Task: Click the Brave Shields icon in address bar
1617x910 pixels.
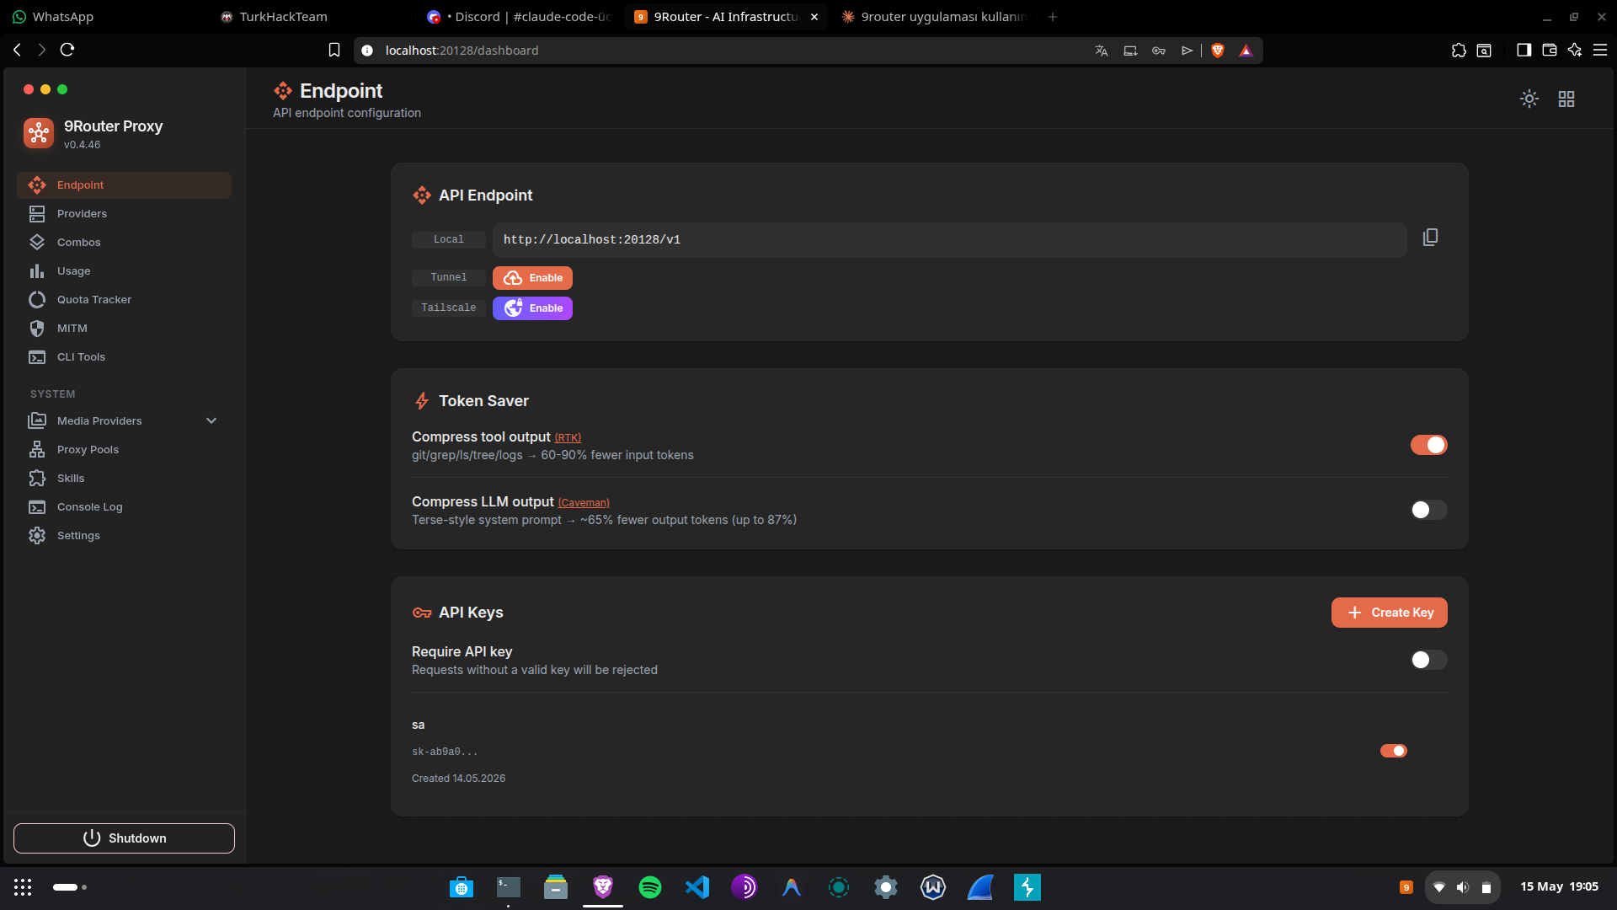Action: (1217, 51)
